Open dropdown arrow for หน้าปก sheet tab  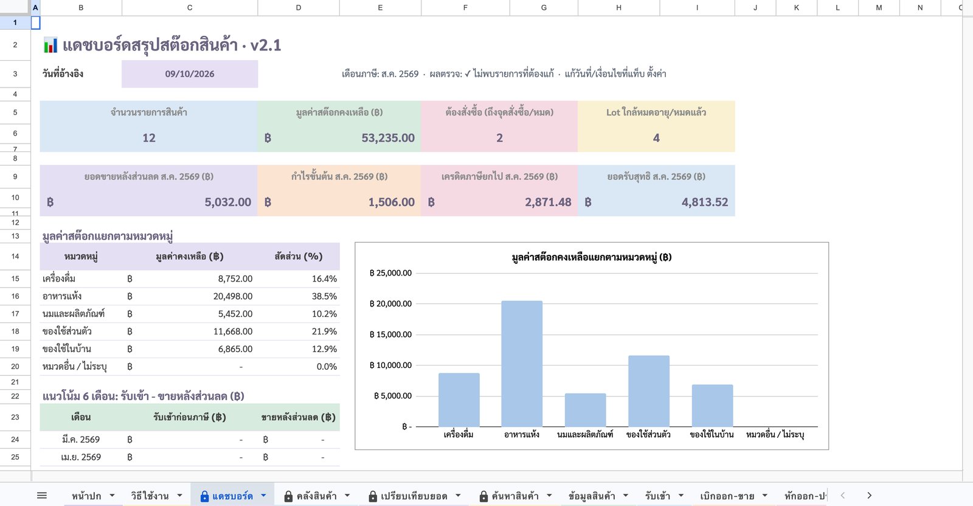click(x=112, y=496)
